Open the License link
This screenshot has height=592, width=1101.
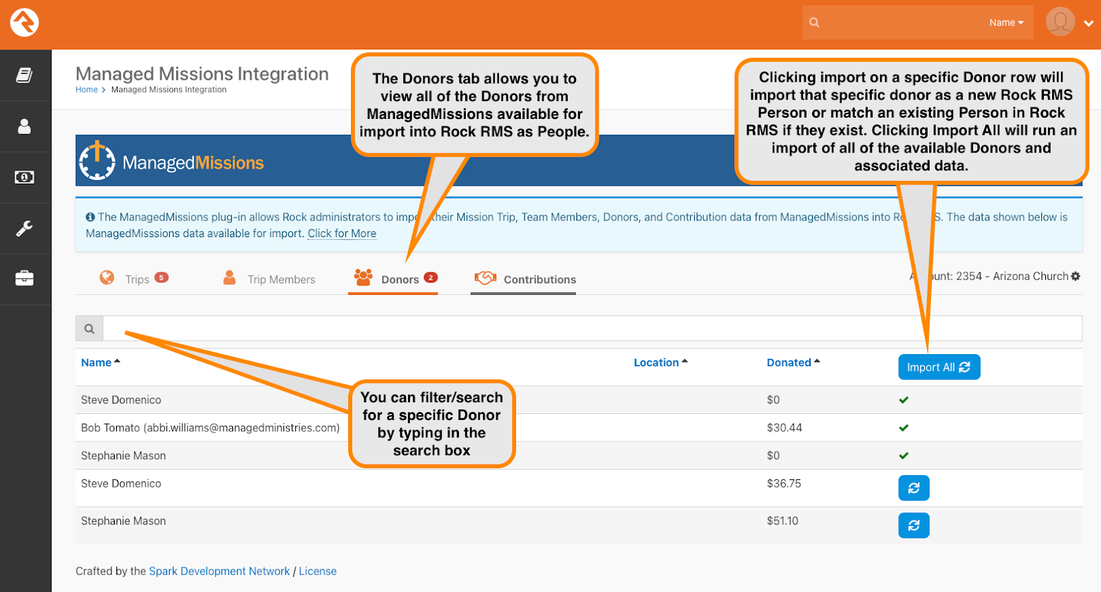[x=318, y=571]
